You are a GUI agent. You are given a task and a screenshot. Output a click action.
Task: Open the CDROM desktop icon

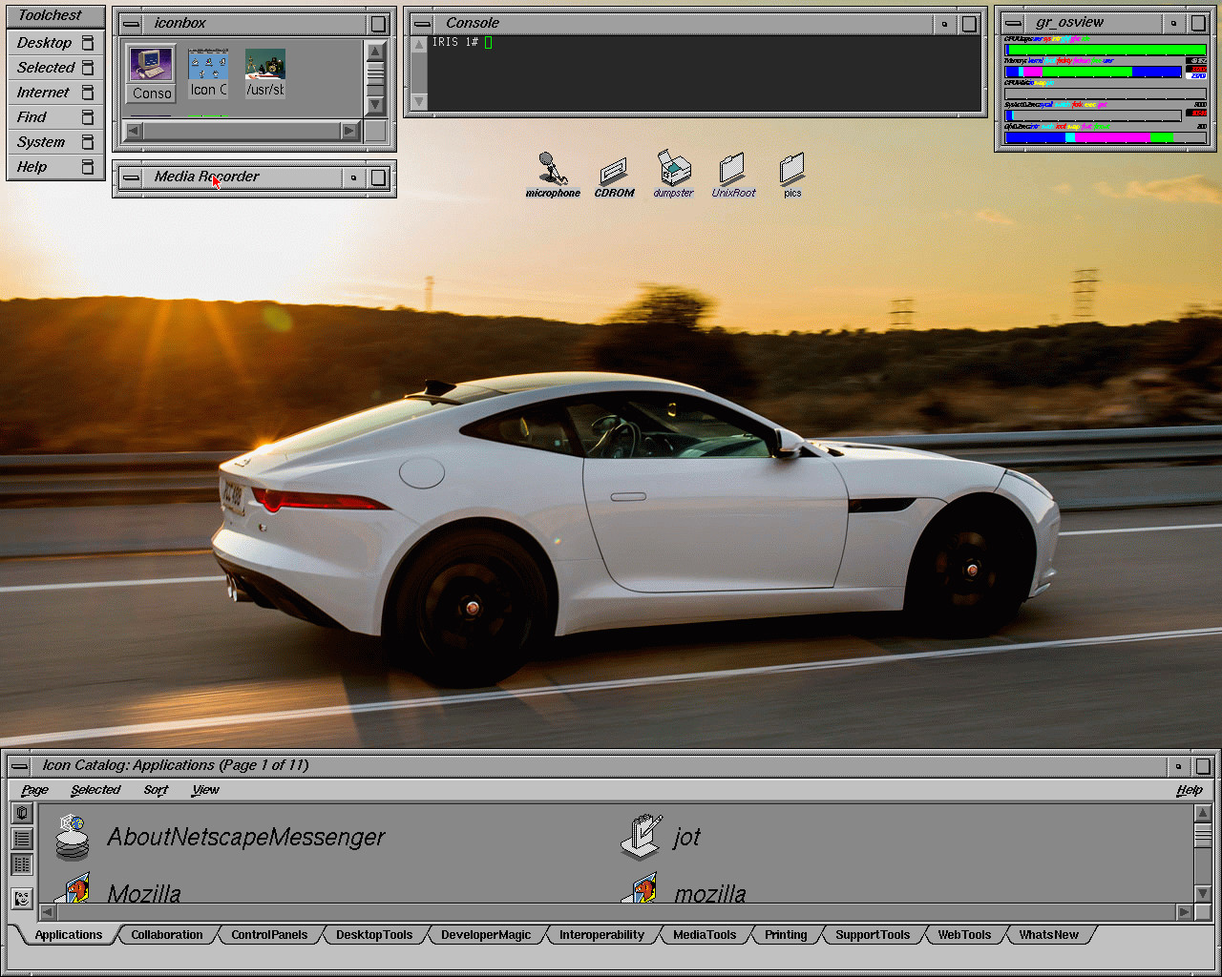tap(614, 172)
